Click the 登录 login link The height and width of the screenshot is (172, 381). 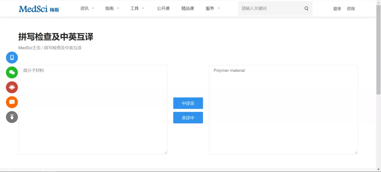click(x=337, y=9)
